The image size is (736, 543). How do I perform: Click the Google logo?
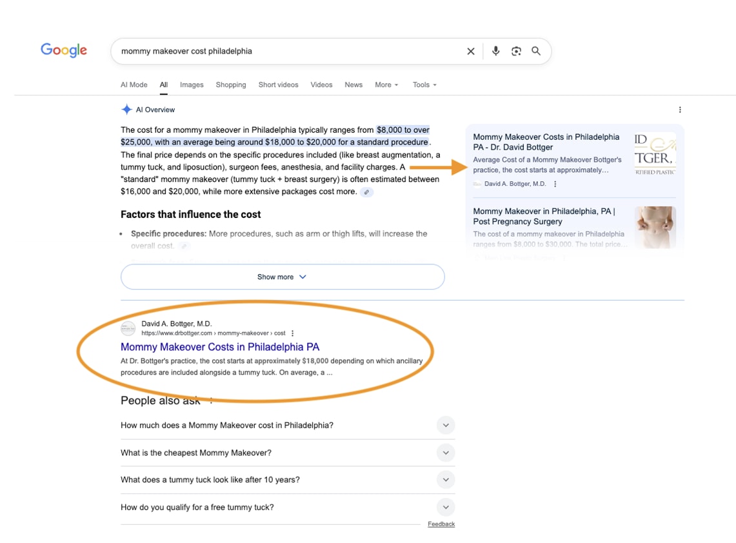(63, 50)
